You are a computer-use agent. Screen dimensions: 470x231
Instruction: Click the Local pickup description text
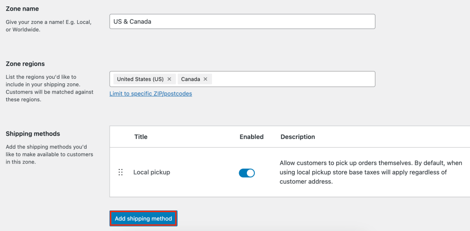(x=371, y=172)
